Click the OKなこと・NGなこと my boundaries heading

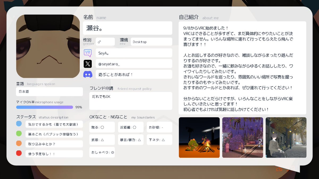122,117
